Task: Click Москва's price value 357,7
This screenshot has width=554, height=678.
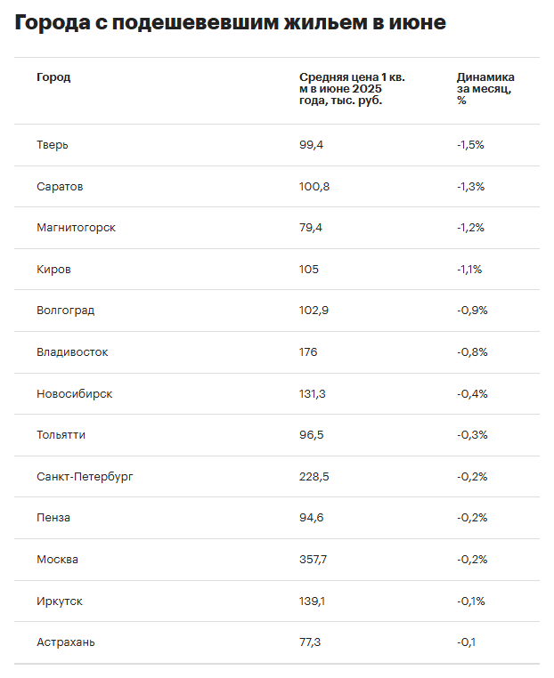Action: pyautogui.click(x=314, y=560)
